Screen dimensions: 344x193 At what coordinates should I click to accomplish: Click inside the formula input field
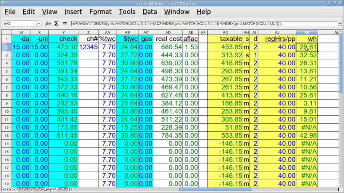(202, 23)
